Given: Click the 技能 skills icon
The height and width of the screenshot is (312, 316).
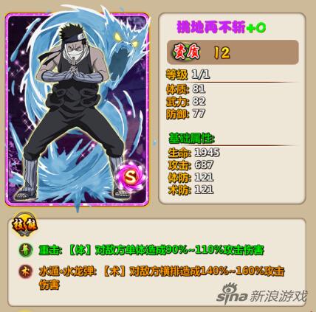Looking at the screenshot, I should (24, 224).
